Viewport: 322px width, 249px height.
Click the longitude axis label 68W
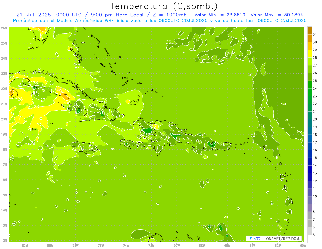202,245
